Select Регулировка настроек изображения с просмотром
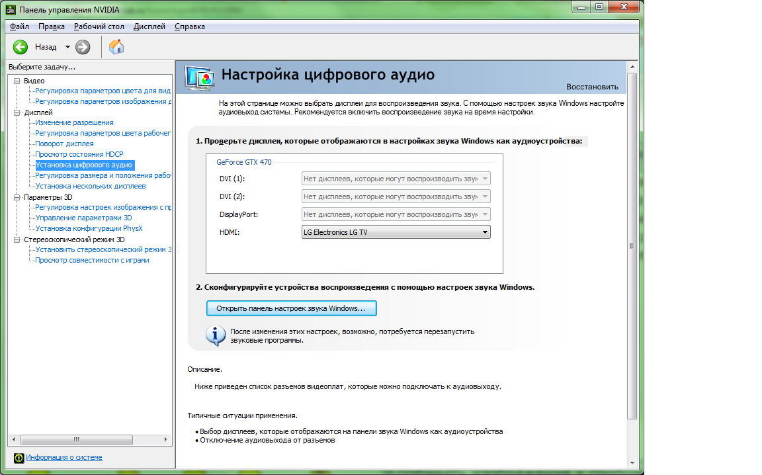This screenshot has width=762, height=475. click(103, 208)
